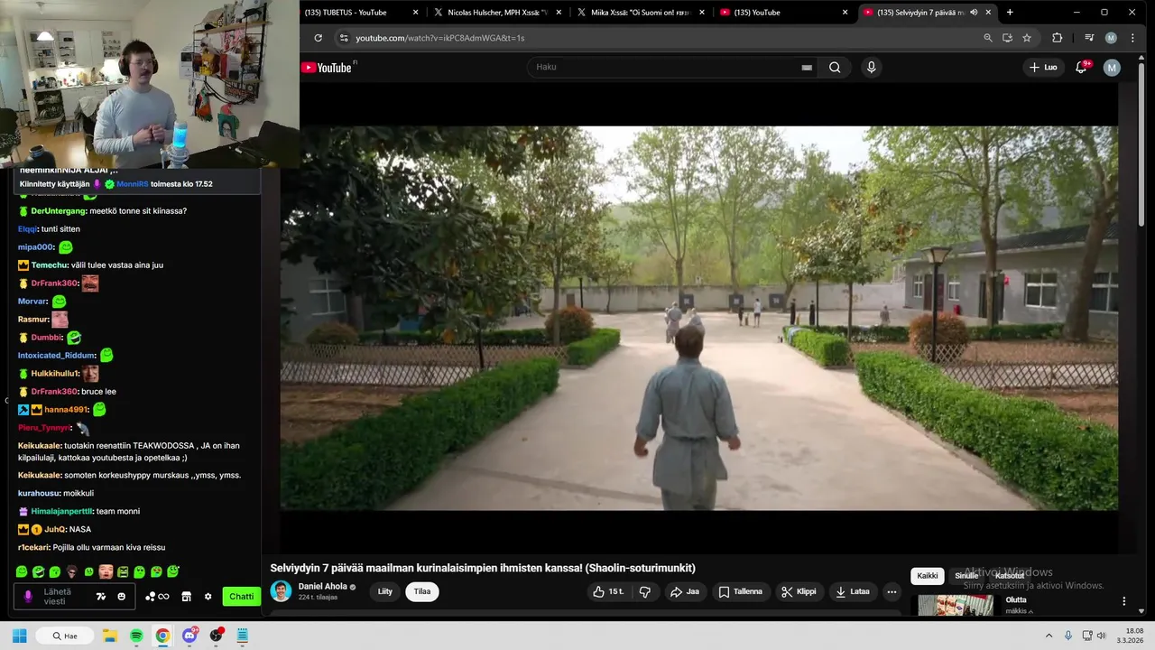
Task: Select the Kaikki filter chip
Action: [928, 576]
